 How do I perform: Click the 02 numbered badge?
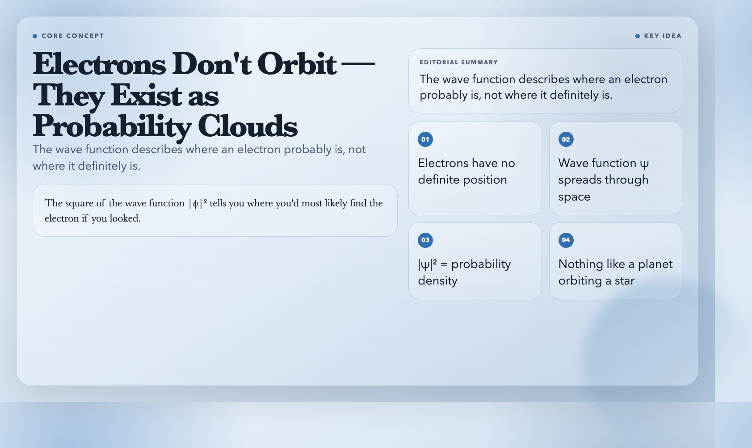(566, 139)
